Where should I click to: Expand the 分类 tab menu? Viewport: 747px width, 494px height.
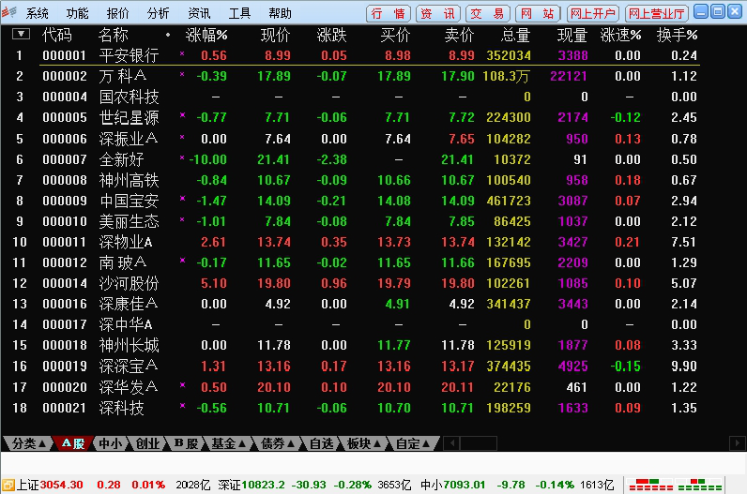[28, 443]
